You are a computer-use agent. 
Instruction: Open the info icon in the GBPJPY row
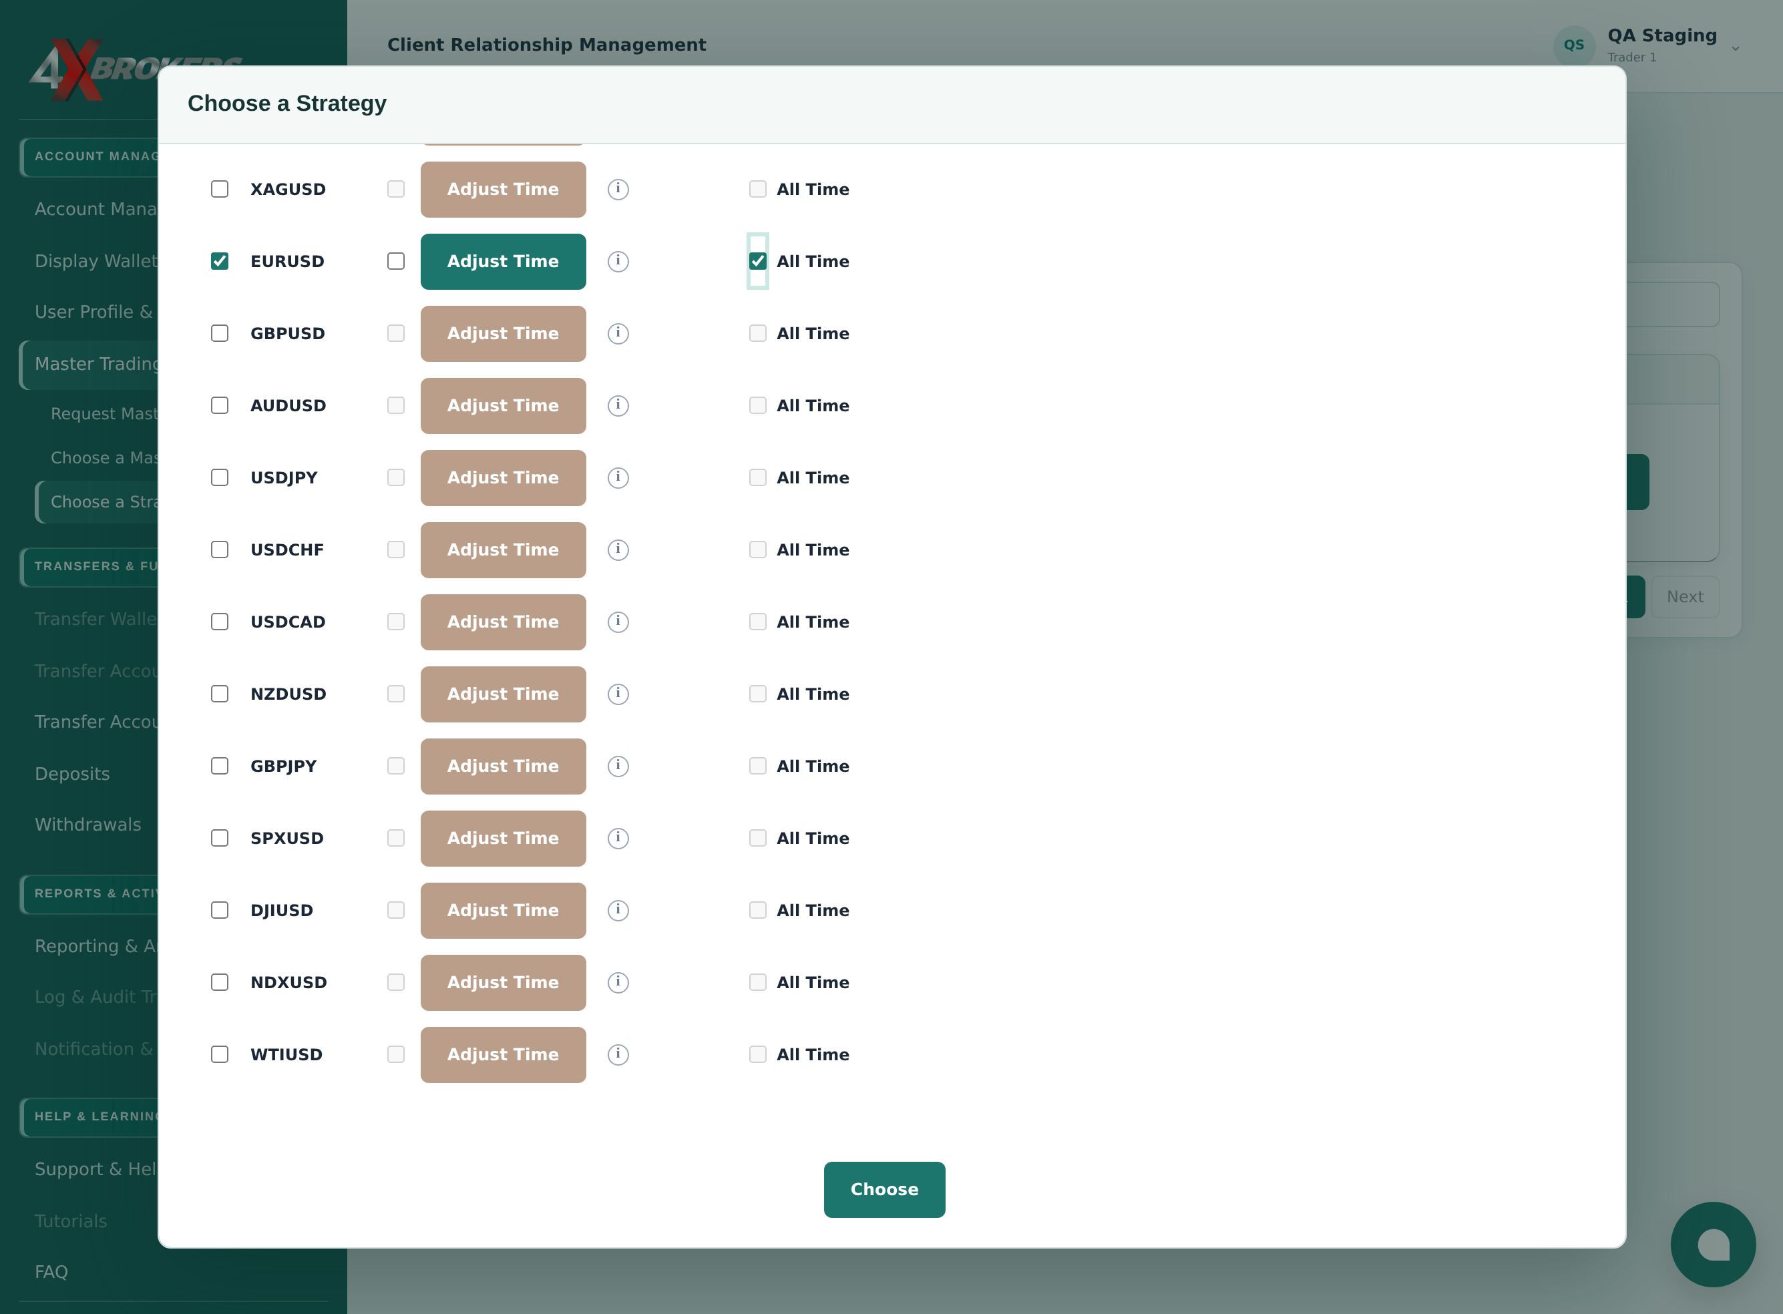click(618, 766)
